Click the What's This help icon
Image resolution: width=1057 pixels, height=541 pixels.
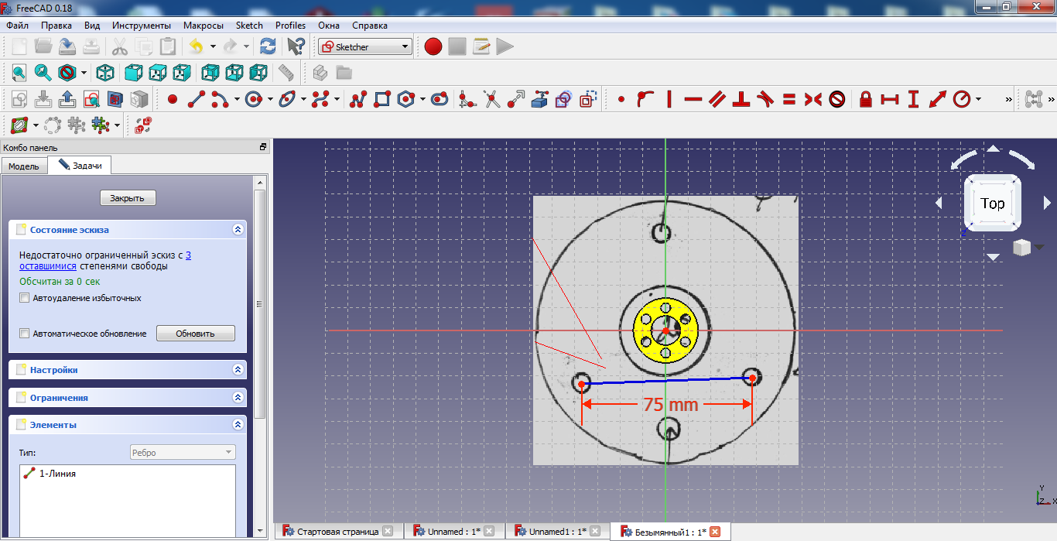(296, 46)
